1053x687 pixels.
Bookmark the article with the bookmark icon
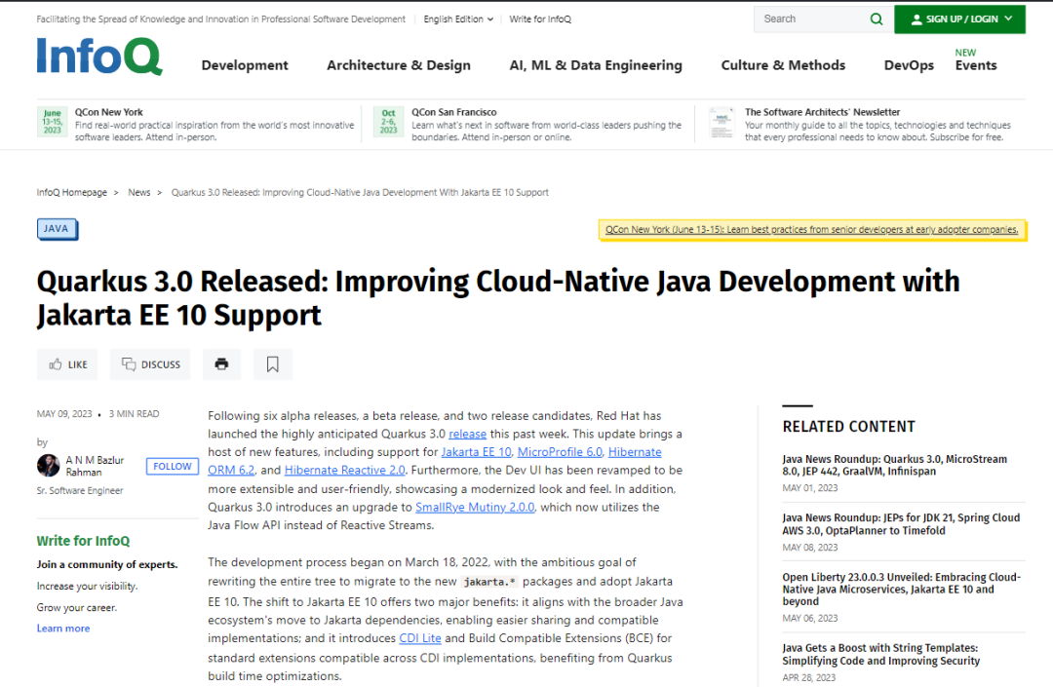273,364
